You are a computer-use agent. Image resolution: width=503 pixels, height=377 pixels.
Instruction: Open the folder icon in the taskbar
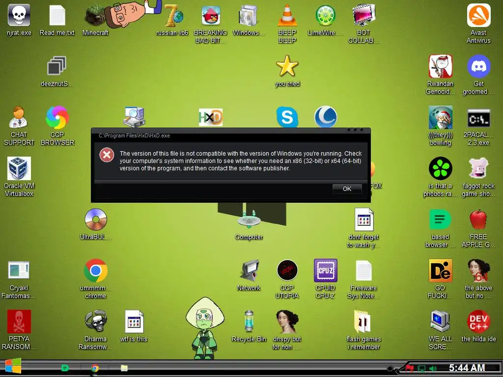[x=124, y=368]
